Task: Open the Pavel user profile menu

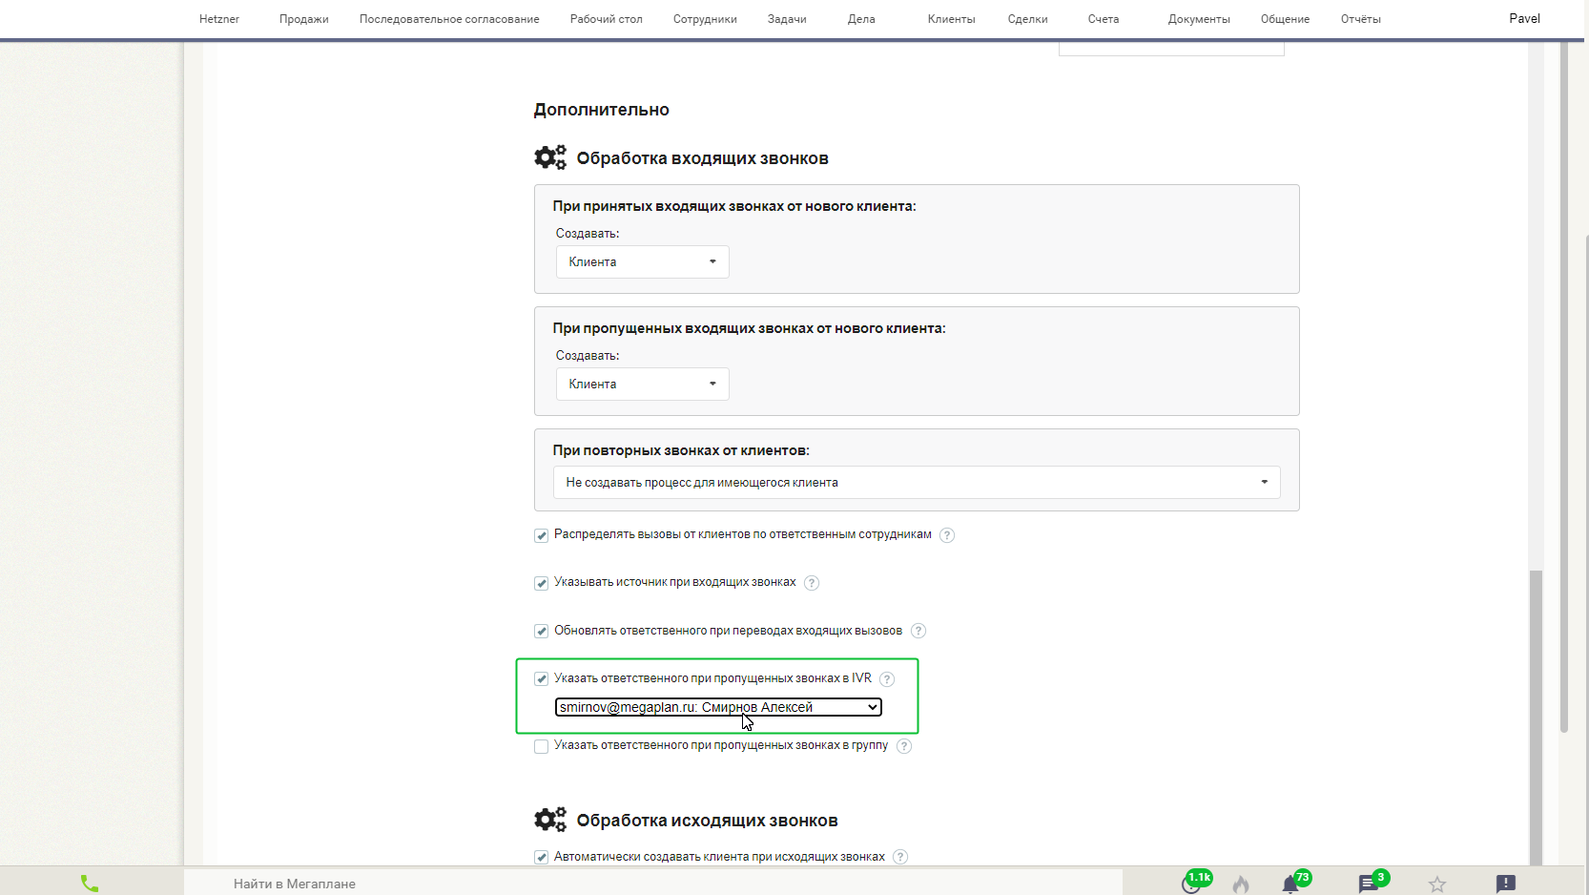Action: pos(1524,18)
